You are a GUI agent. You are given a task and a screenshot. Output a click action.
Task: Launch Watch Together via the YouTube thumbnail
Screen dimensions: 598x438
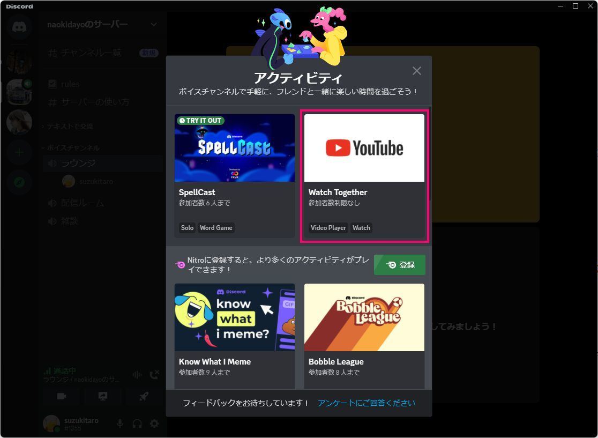coord(364,148)
